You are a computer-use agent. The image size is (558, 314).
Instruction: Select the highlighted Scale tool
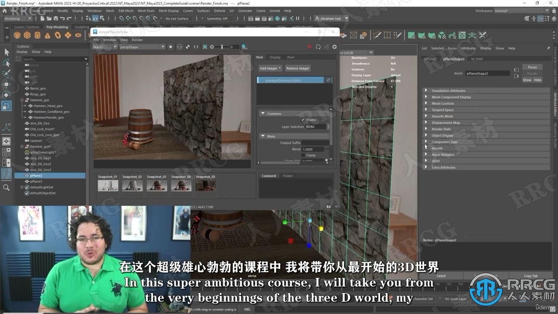(7, 106)
